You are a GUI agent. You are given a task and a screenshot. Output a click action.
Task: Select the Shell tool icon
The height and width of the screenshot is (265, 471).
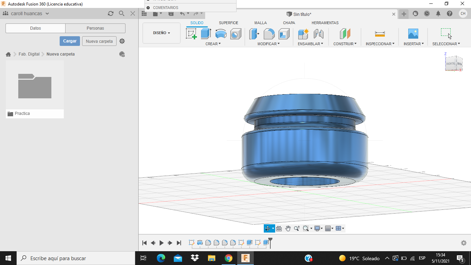pyautogui.click(x=284, y=34)
